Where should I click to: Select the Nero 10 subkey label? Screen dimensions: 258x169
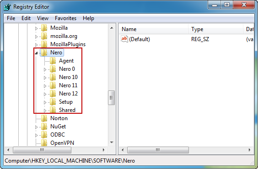68,77
